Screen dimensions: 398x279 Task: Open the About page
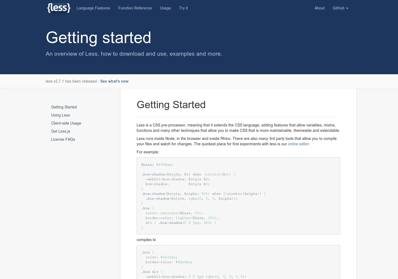tap(319, 8)
